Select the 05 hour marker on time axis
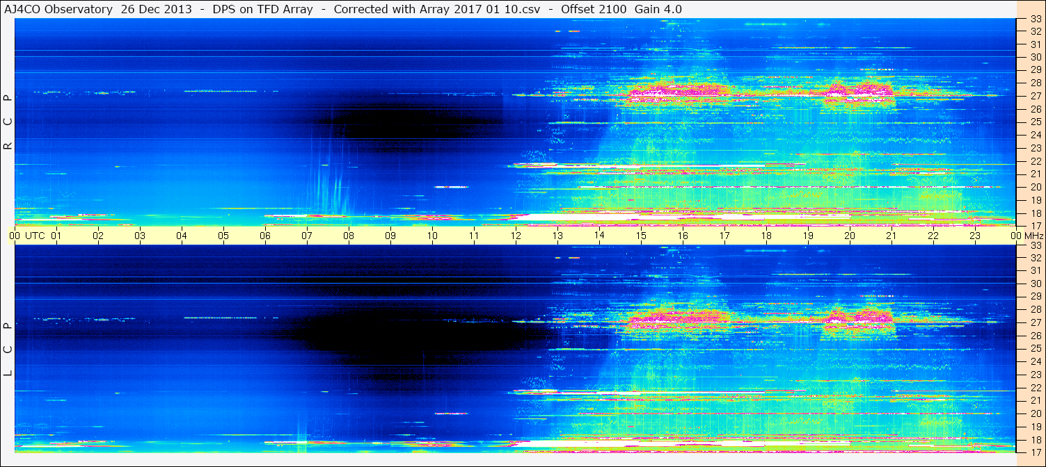Viewport: 1046px width, 467px height. pyautogui.click(x=223, y=236)
